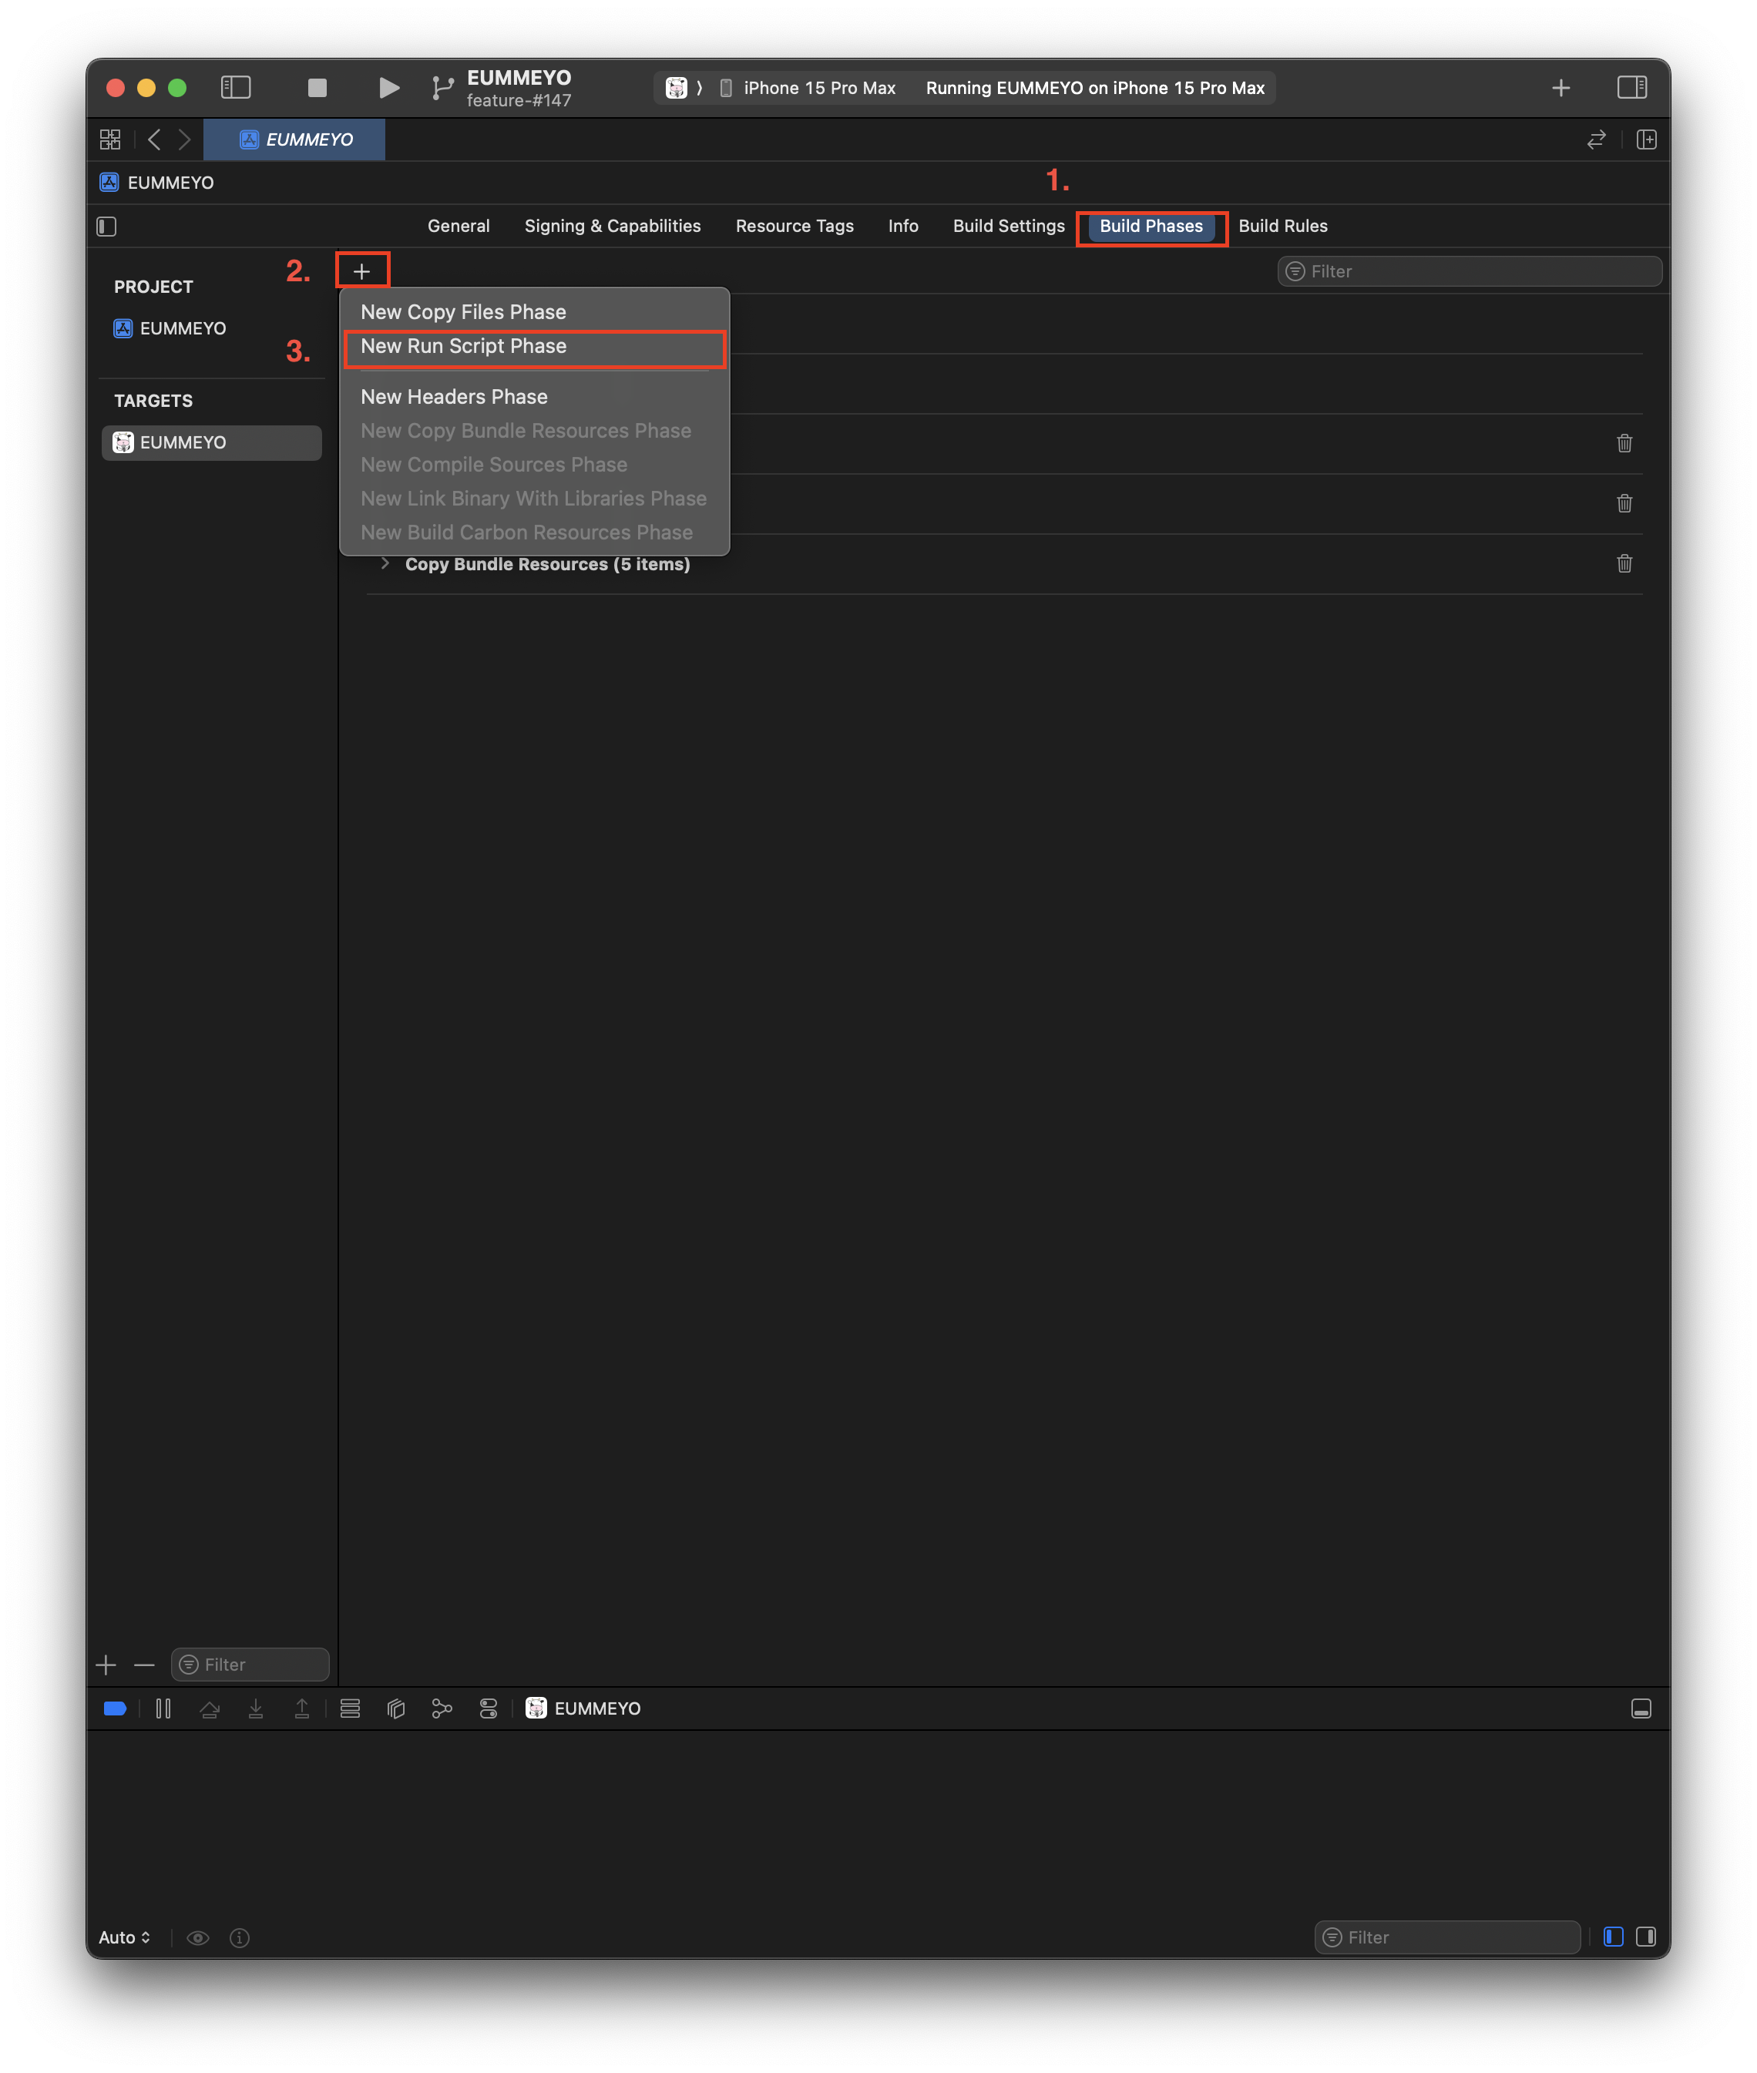Open the feature-#147 branch icon

[442, 88]
